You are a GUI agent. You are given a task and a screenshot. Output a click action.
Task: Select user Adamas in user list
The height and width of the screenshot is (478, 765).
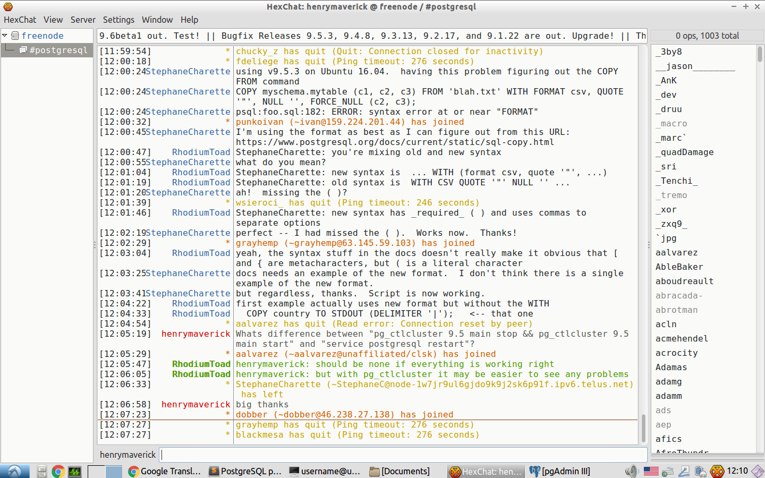pos(671,368)
